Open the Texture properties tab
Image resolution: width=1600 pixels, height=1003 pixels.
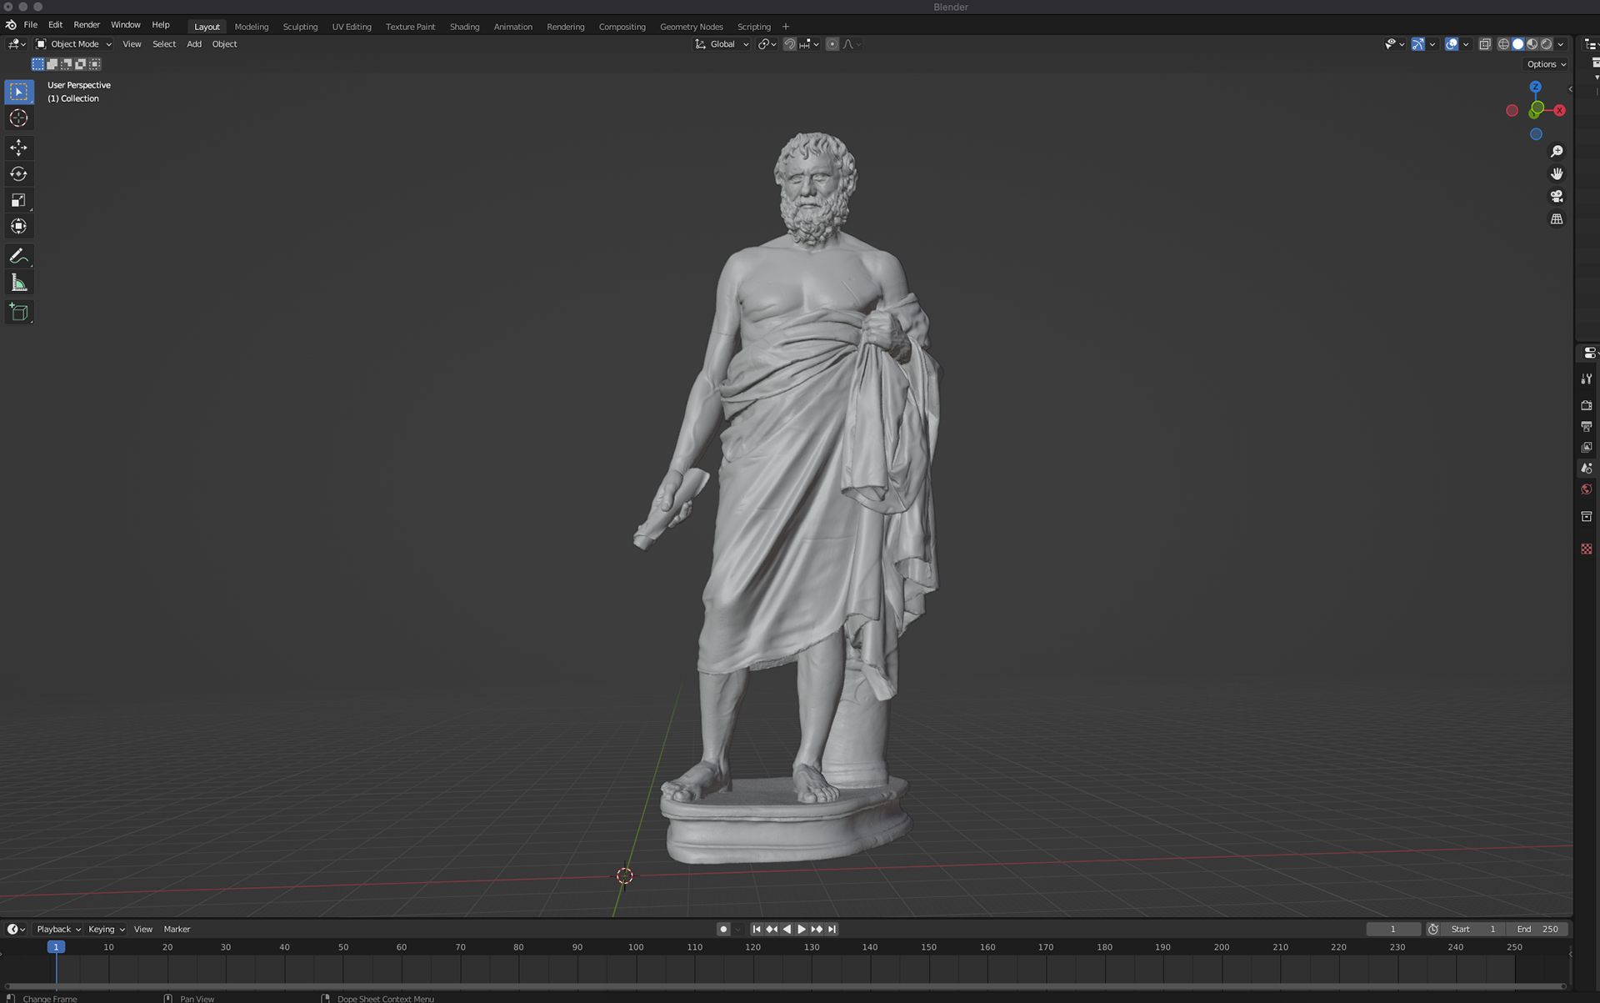[1587, 549]
